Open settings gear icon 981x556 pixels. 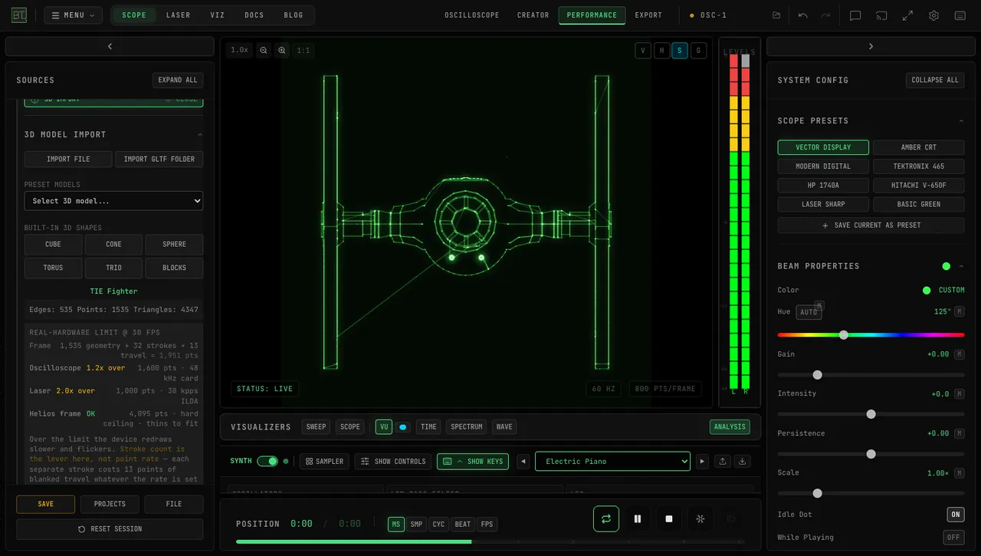[x=933, y=15]
